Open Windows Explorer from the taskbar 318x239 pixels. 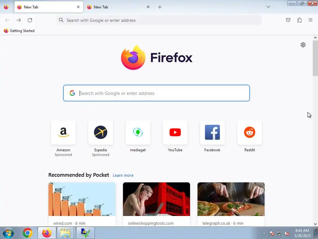65,233
